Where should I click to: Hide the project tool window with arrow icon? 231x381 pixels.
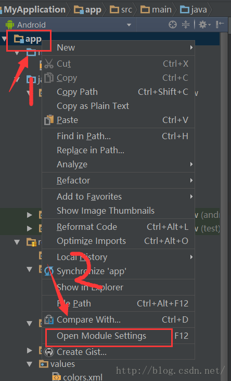click(220, 24)
